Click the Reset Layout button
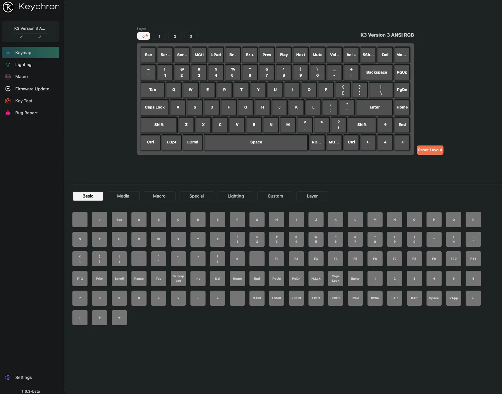Image resolution: width=502 pixels, height=394 pixels. tap(430, 150)
